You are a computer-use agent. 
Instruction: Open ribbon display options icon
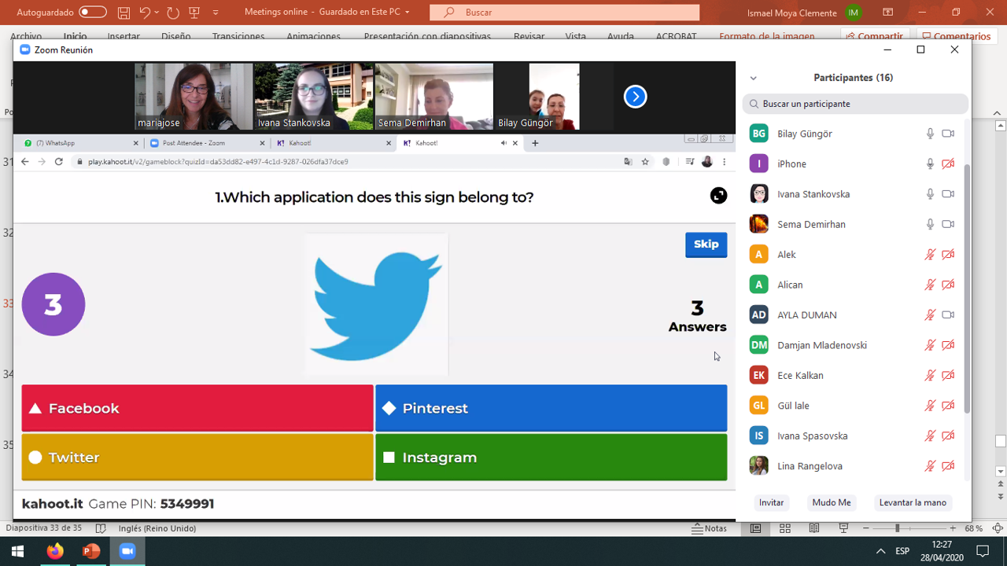tap(888, 12)
